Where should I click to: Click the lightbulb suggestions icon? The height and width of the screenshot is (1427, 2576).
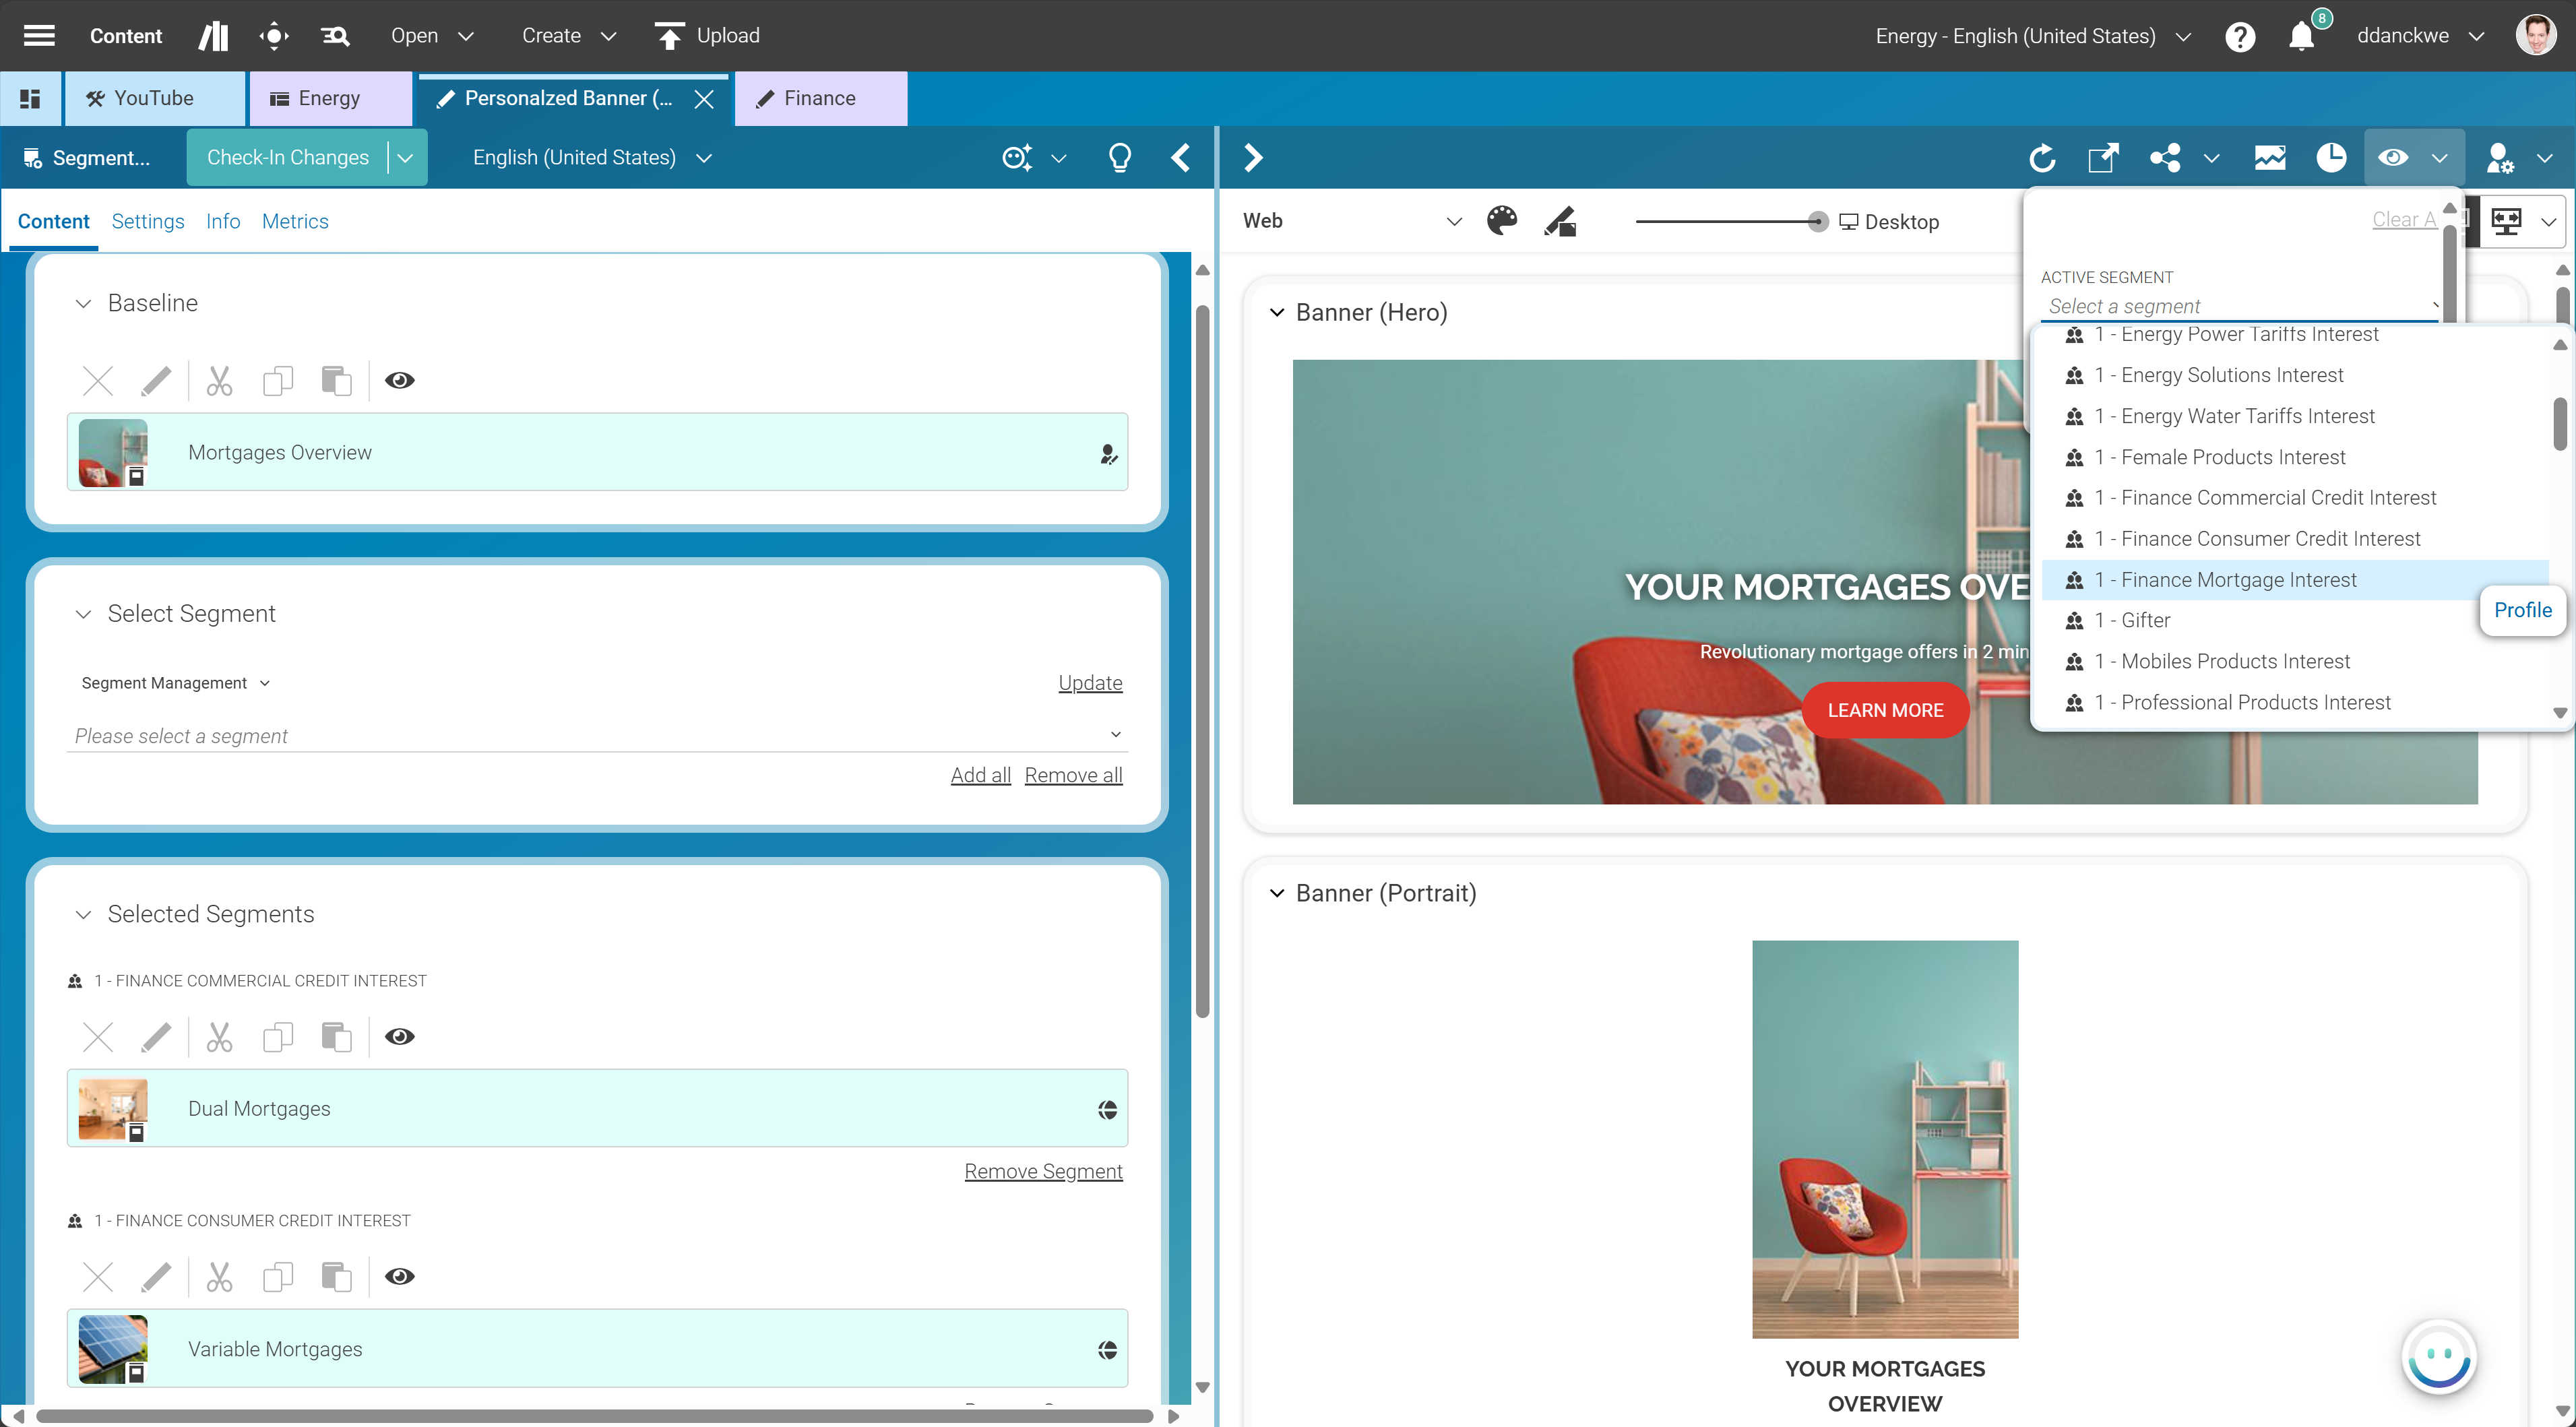1120,158
